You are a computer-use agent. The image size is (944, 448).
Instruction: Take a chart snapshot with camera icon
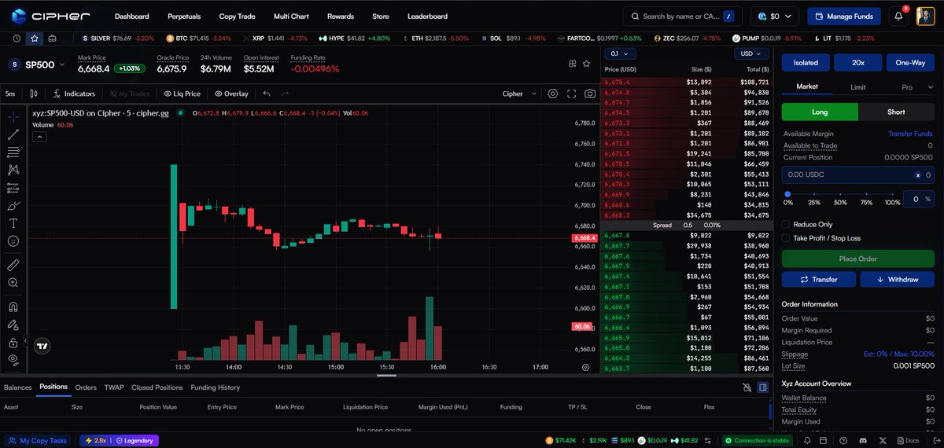(590, 94)
